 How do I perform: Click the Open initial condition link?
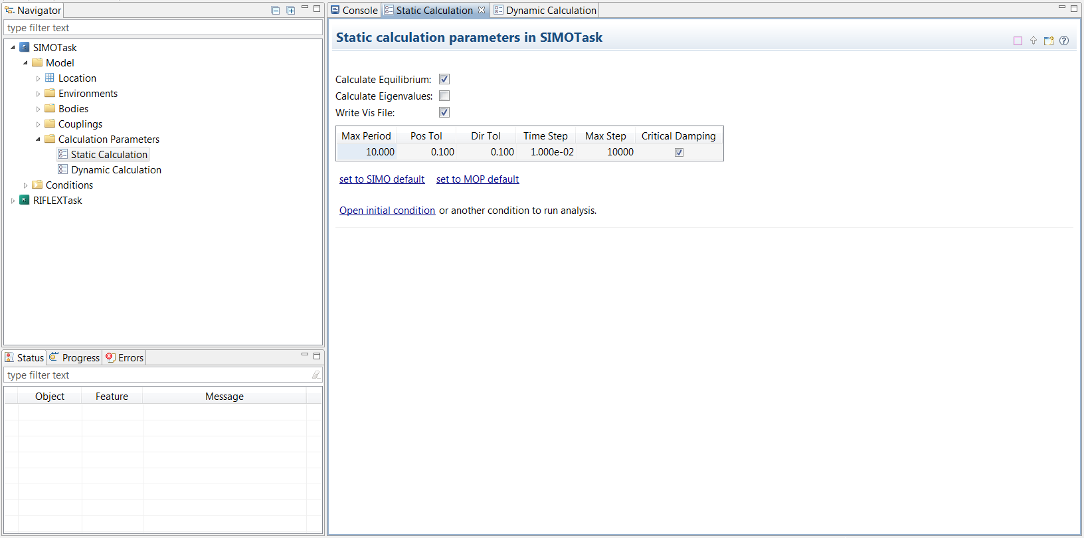[387, 211]
